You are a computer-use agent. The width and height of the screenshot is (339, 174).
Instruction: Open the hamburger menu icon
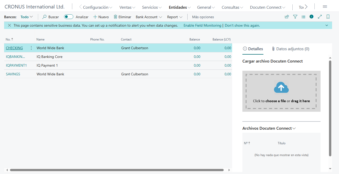pyautogui.click(x=325, y=7)
